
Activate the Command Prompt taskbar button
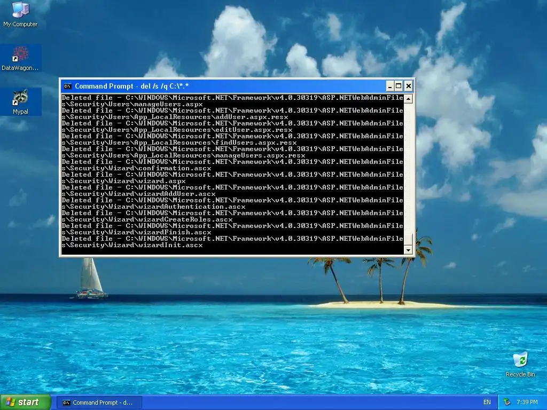point(99,403)
